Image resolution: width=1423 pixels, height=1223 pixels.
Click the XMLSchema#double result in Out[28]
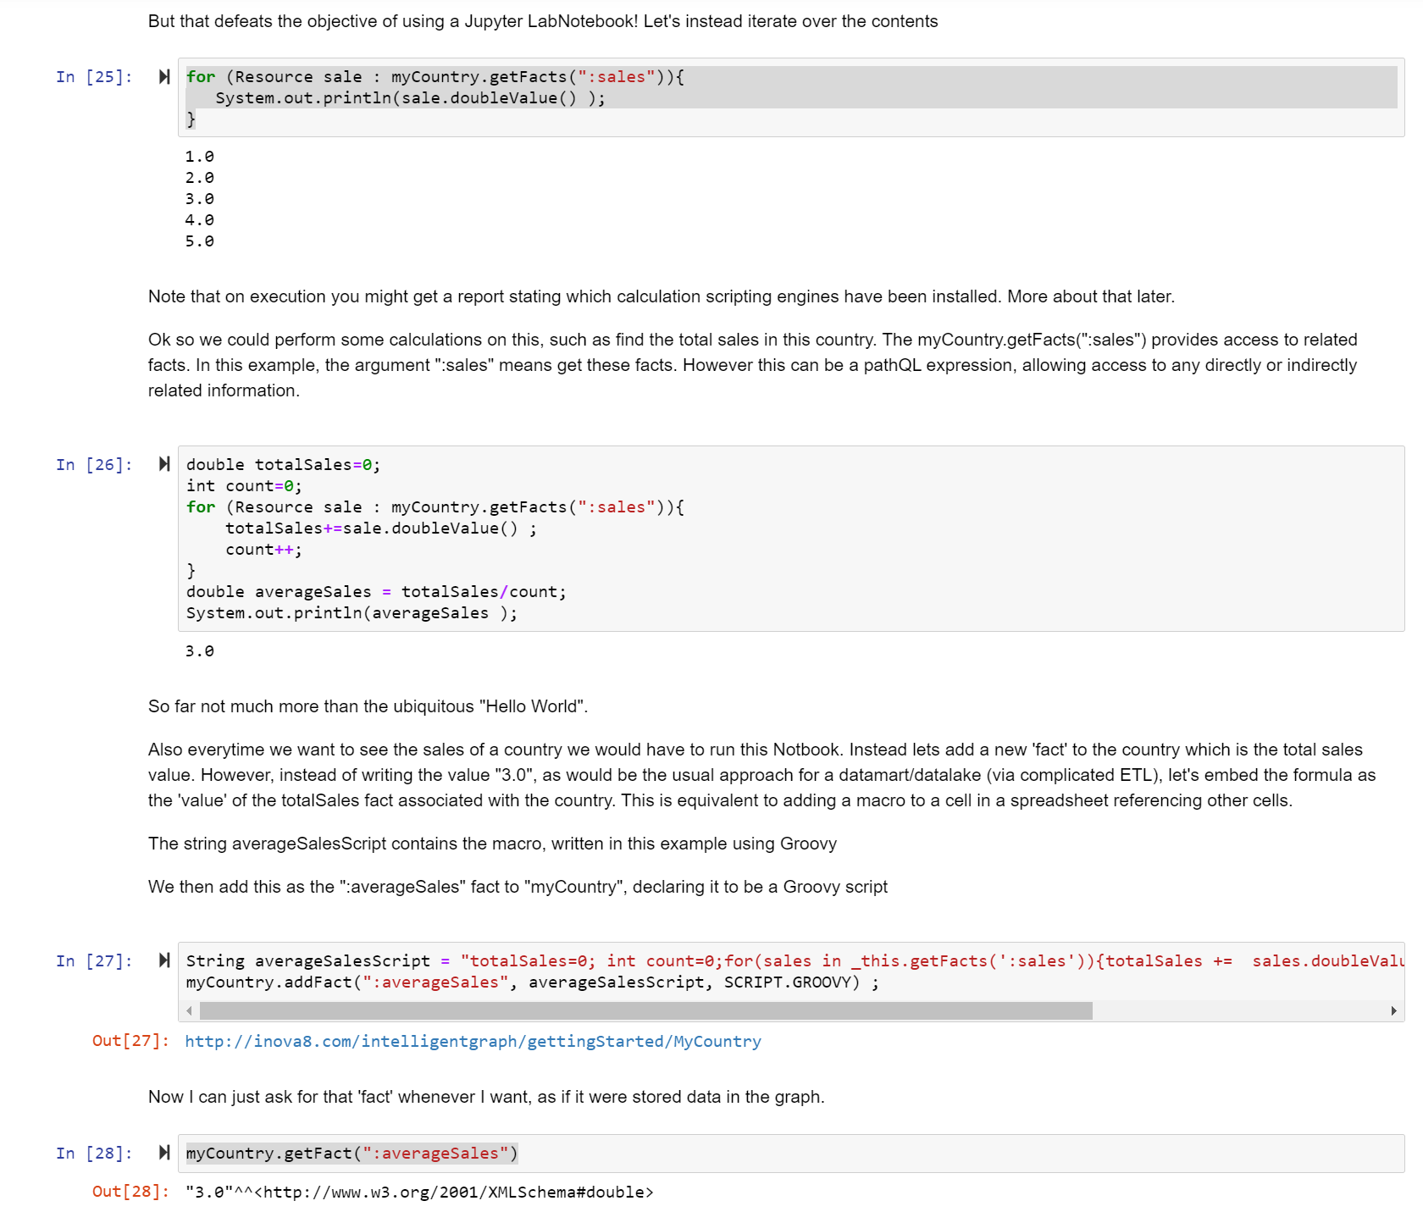pos(419,1193)
